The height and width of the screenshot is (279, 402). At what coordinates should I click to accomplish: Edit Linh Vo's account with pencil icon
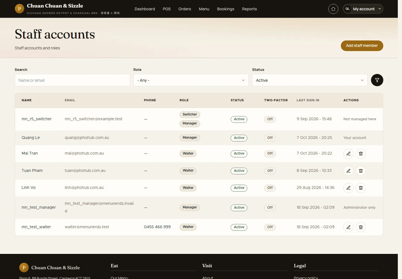click(x=348, y=188)
